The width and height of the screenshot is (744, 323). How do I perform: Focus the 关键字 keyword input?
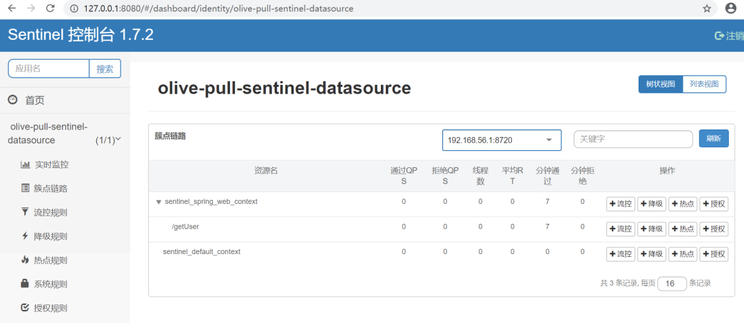coord(633,139)
